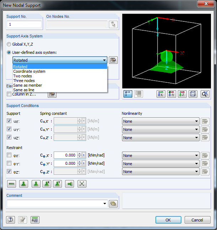Image resolution: width=217 pixels, height=230 pixels.
Task: Open nonlinearity dropdown for uZ'
Action: pyautogui.click(x=196, y=138)
